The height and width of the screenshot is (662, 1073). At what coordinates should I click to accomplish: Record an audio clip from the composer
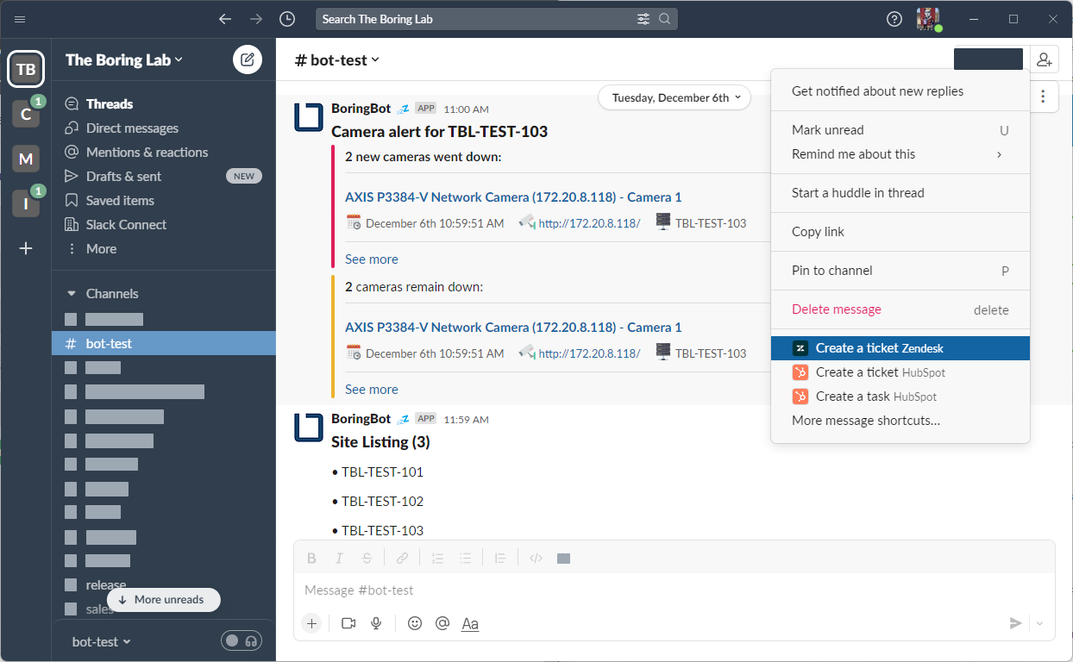(x=376, y=622)
